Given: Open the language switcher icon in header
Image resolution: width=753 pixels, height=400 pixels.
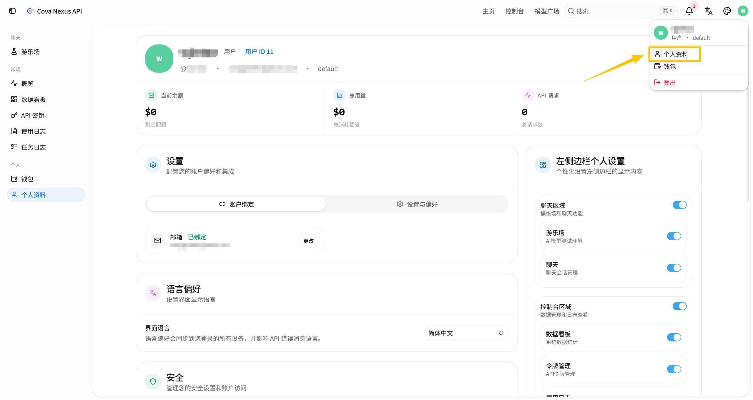Looking at the screenshot, I should (x=709, y=11).
